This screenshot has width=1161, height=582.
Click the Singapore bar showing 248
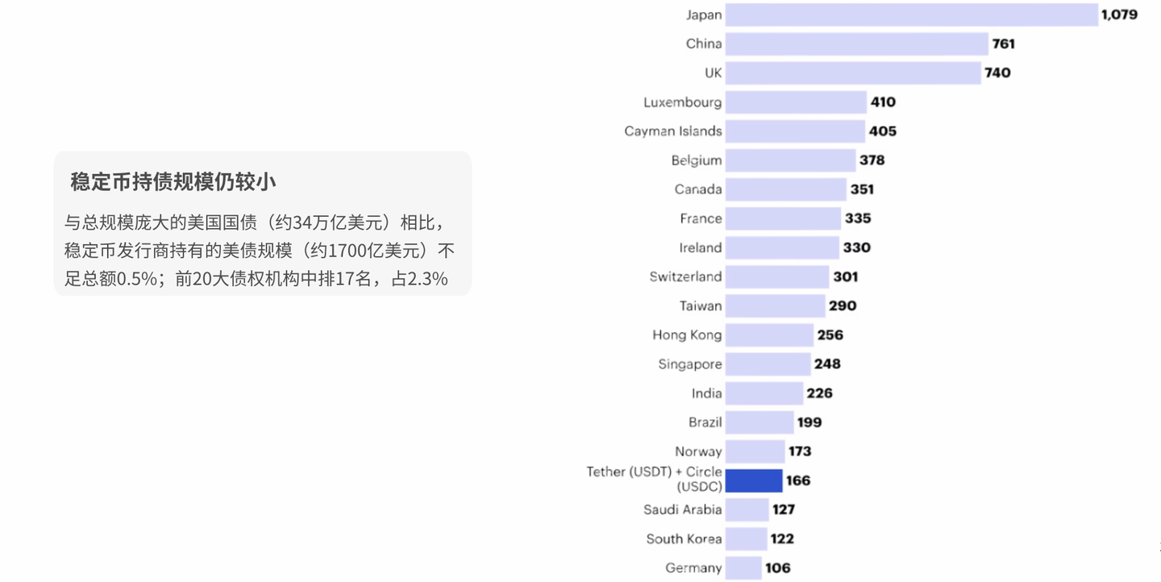coord(766,364)
